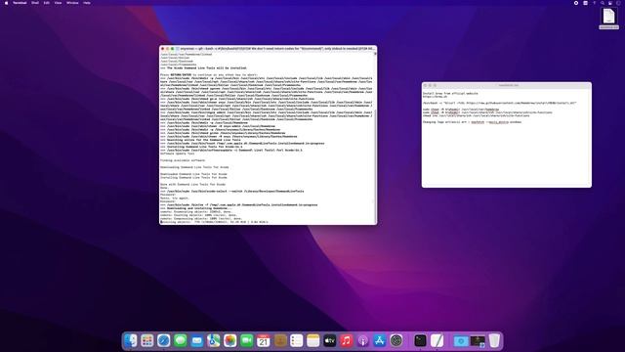
Task: Open Podcasts app in dock
Action: (x=363, y=341)
